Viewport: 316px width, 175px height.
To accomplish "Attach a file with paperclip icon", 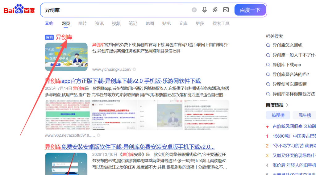I will coord(215,10).
